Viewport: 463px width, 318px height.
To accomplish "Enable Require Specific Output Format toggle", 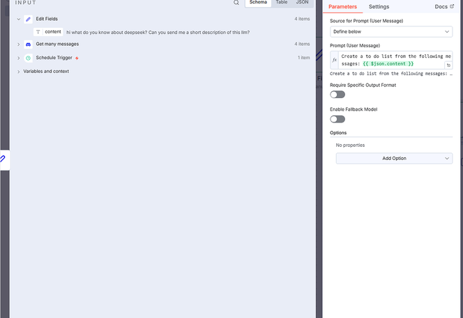I will pos(337,94).
